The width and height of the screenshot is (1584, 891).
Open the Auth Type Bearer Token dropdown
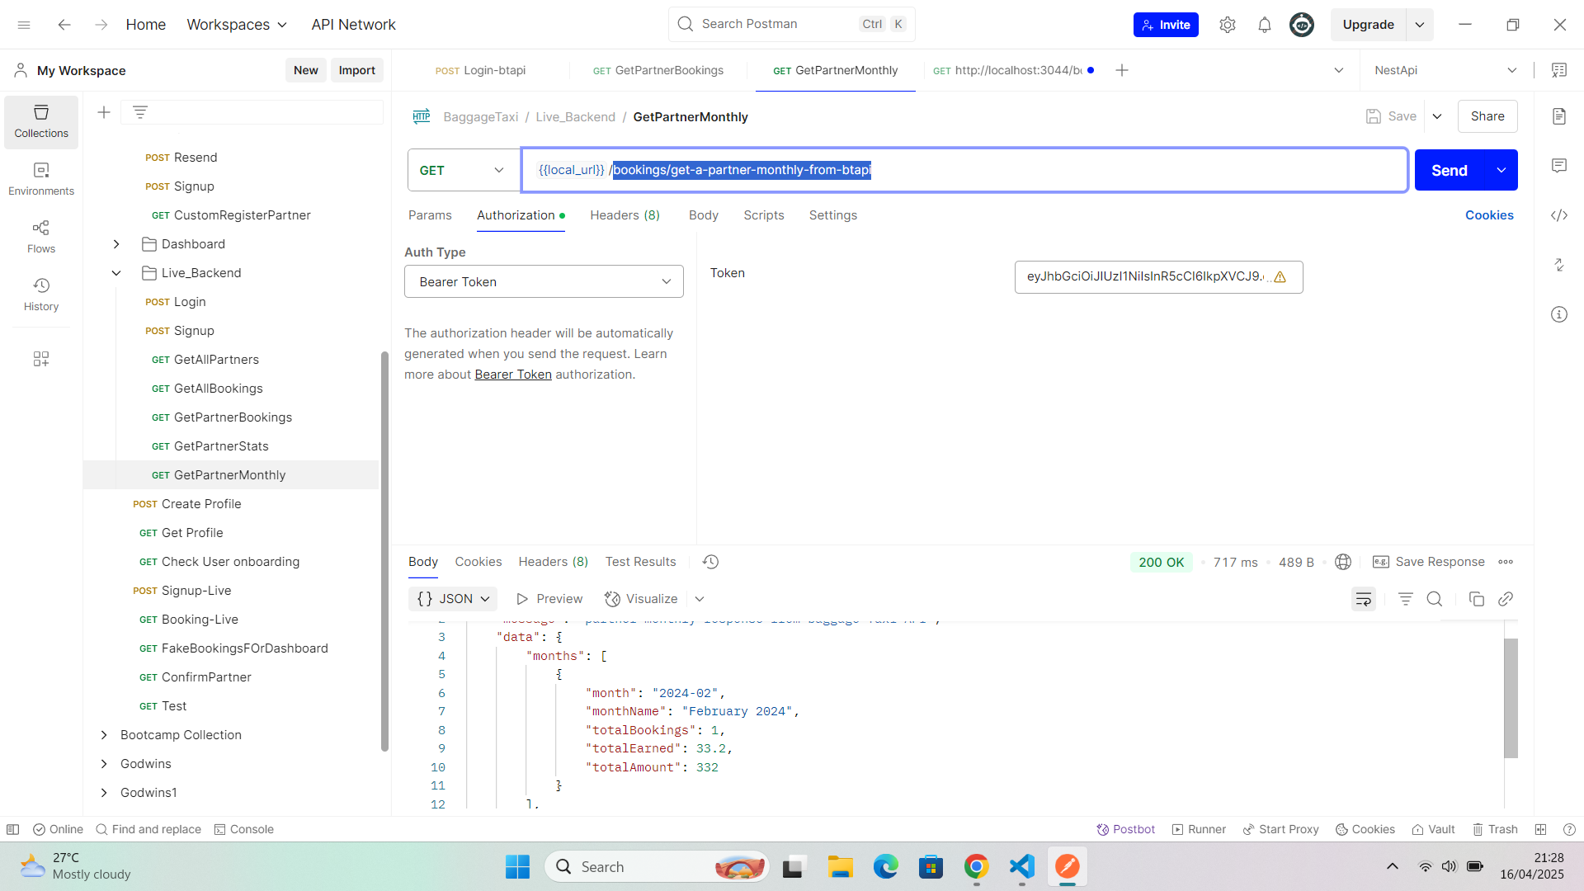pos(544,281)
